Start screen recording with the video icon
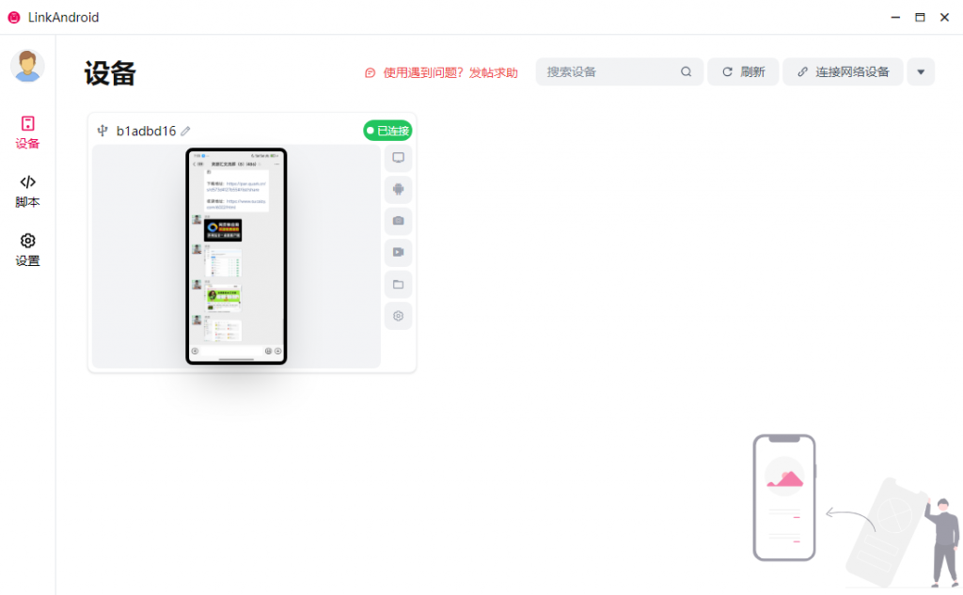The image size is (963, 595). (x=398, y=252)
